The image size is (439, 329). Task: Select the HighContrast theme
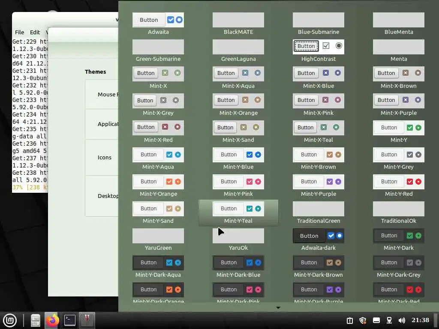(319, 51)
